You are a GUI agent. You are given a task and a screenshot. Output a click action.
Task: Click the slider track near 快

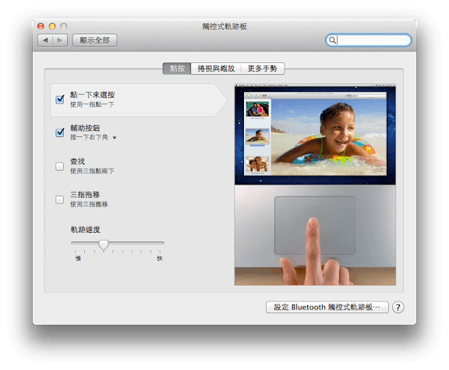159,243
